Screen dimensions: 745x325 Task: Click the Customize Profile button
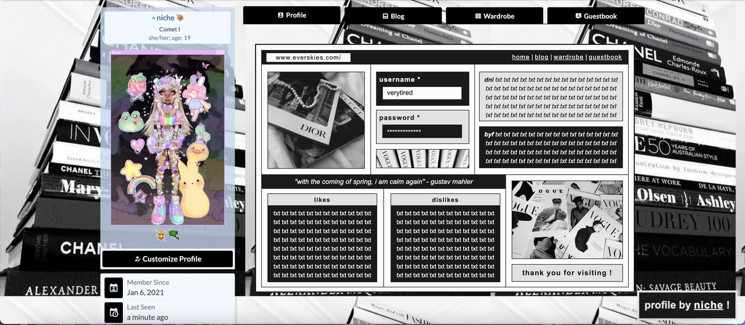tap(168, 259)
